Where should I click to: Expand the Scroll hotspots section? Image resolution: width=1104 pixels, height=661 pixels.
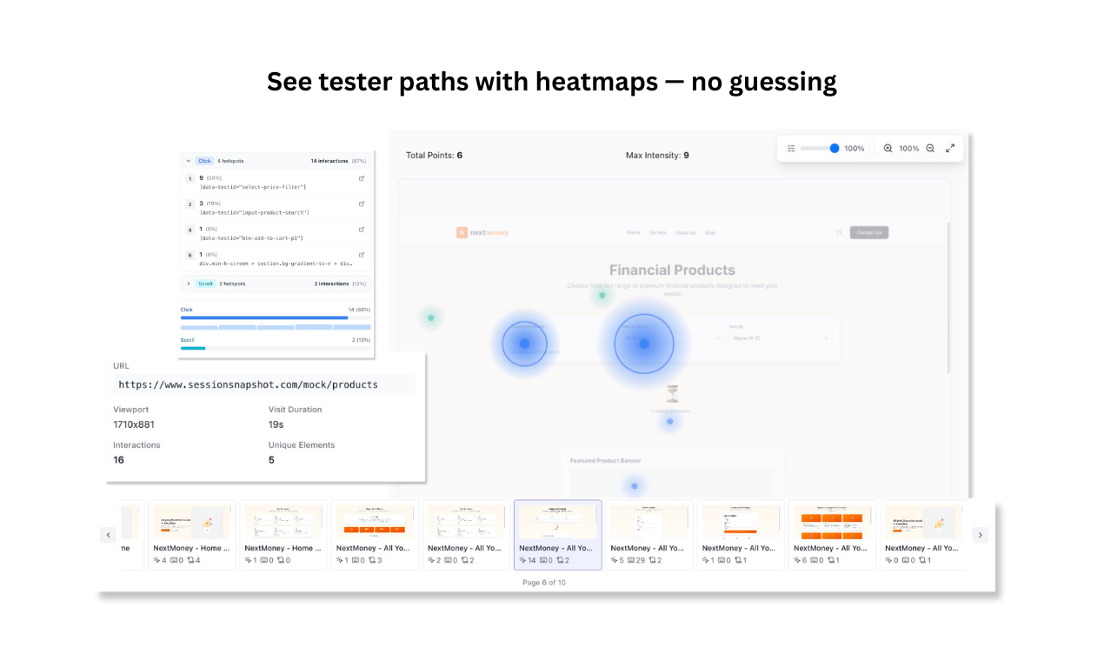(x=189, y=284)
